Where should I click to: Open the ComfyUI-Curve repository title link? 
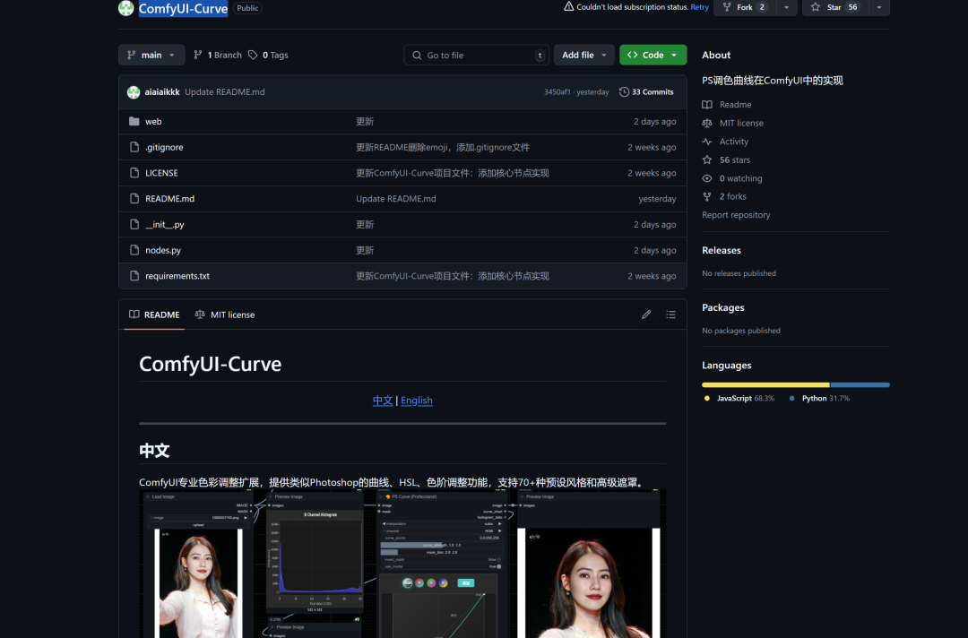tap(183, 8)
